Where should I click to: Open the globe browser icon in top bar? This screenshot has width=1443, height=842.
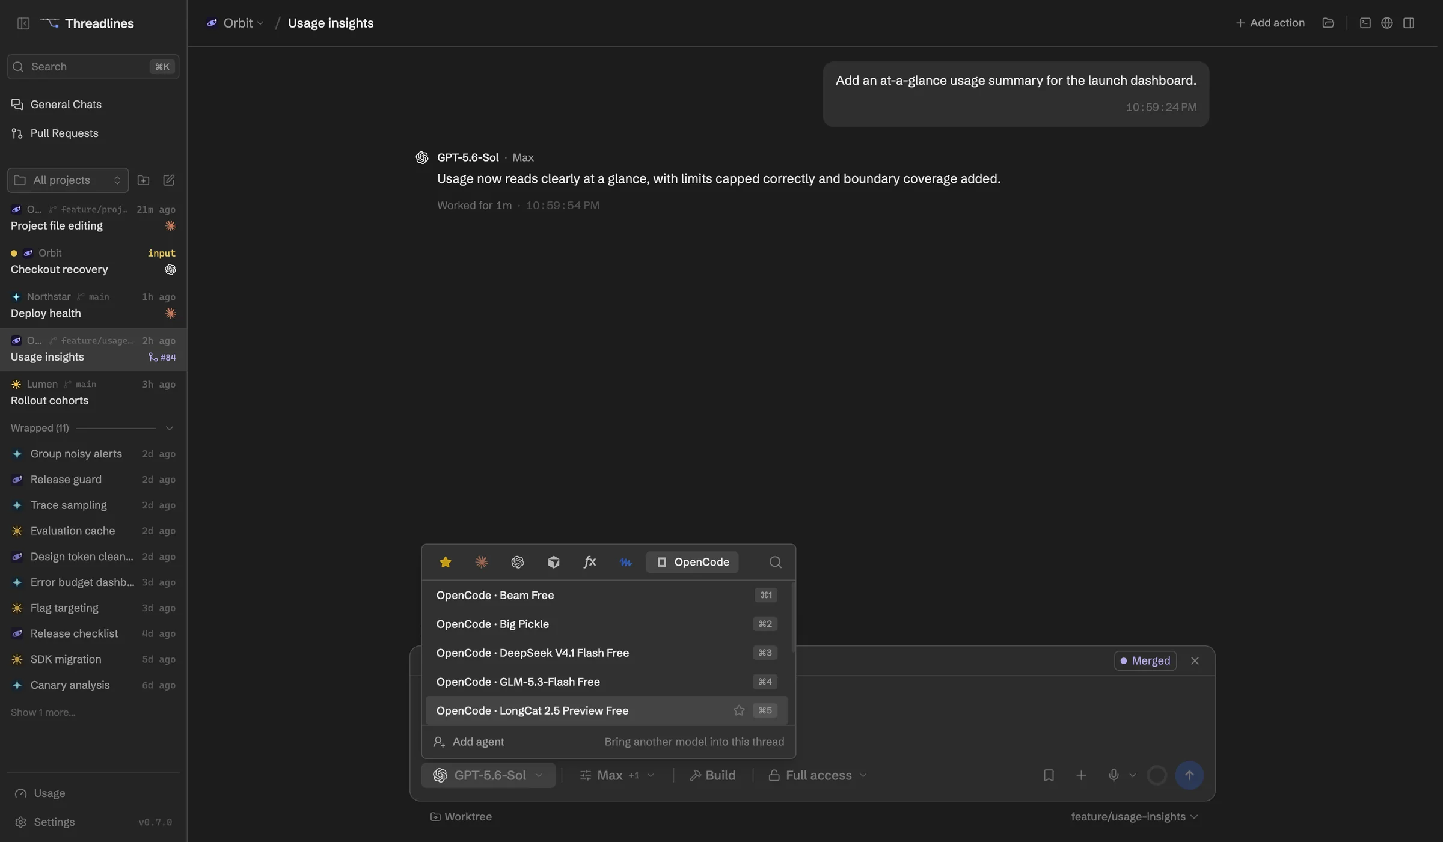1387,23
